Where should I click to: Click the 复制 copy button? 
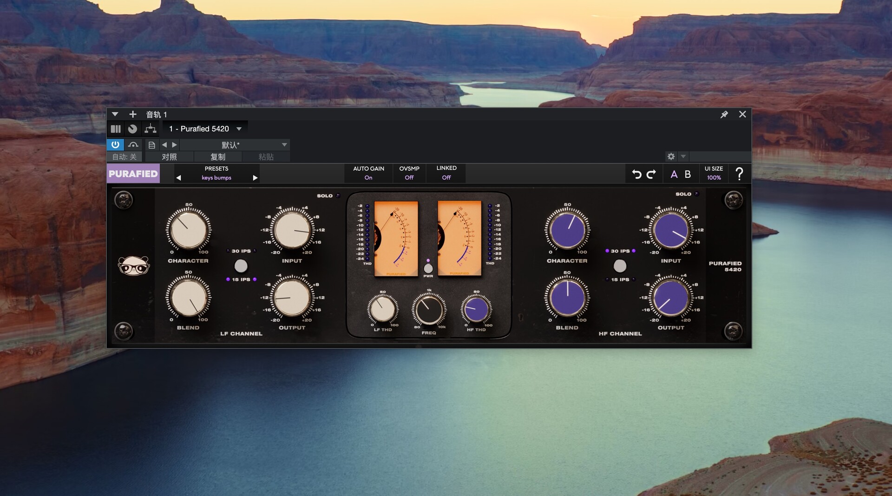pyautogui.click(x=217, y=157)
